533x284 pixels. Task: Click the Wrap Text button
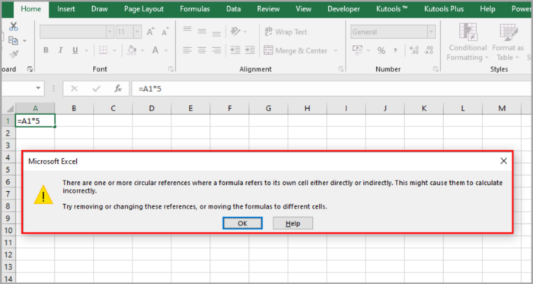[x=286, y=32]
